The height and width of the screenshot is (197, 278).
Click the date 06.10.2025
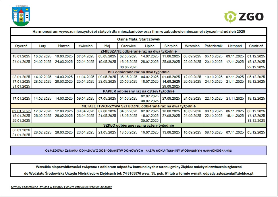click(x=213, y=56)
